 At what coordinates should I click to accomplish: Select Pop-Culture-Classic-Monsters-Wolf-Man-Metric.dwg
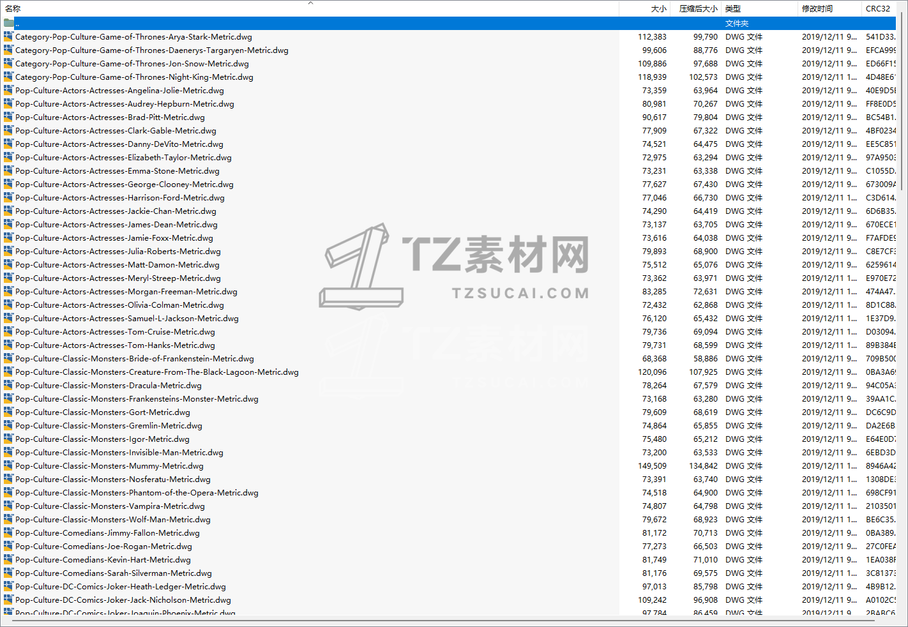pos(113,520)
